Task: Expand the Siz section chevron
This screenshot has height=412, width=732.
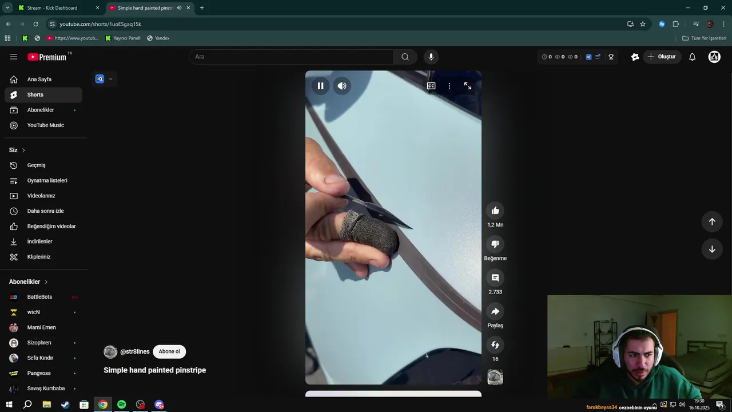Action: pos(23,150)
